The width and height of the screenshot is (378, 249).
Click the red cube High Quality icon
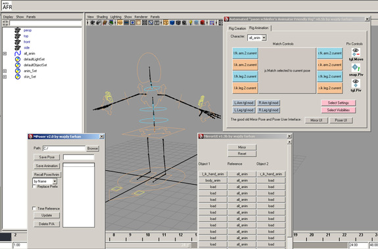(202, 22)
